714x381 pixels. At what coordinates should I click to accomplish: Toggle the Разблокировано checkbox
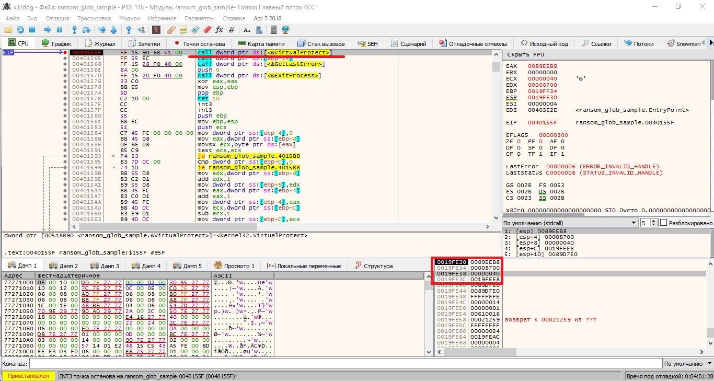pyautogui.click(x=664, y=223)
